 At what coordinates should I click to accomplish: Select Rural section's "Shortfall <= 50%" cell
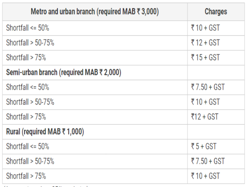27,146
